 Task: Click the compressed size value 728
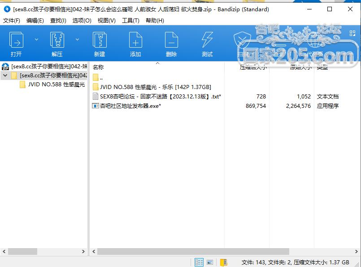(x=261, y=97)
